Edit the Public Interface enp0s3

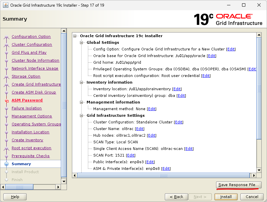150,162
